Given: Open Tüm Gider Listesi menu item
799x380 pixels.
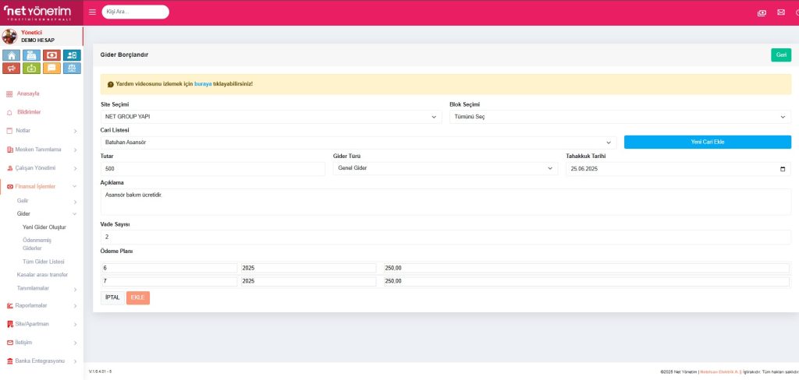Looking at the screenshot, I should pos(44,261).
